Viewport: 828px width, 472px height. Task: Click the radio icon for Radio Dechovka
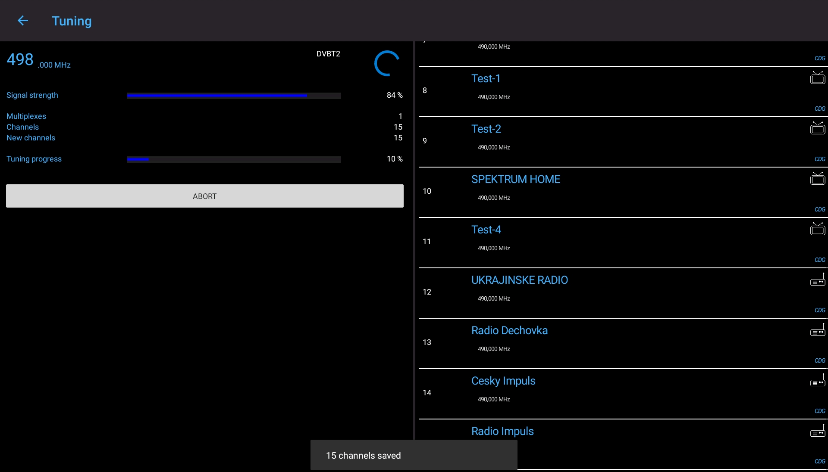point(817,330)
